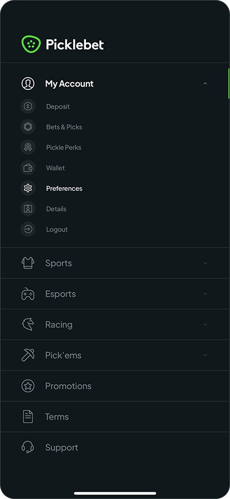Open the Terms menu item
The image size is (230, 499).
[x=115, y=417]
